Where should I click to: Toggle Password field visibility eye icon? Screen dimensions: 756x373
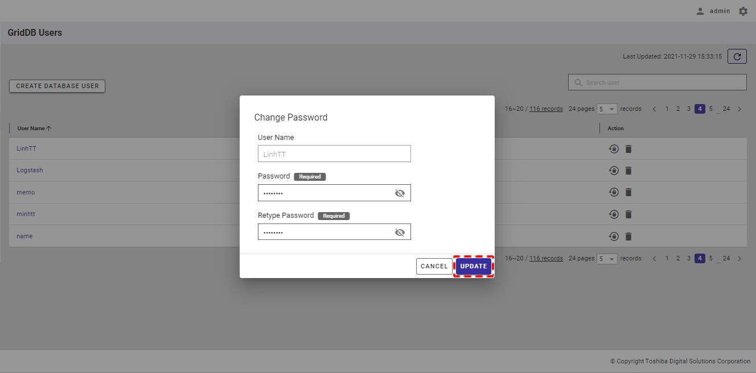[400, 193]
